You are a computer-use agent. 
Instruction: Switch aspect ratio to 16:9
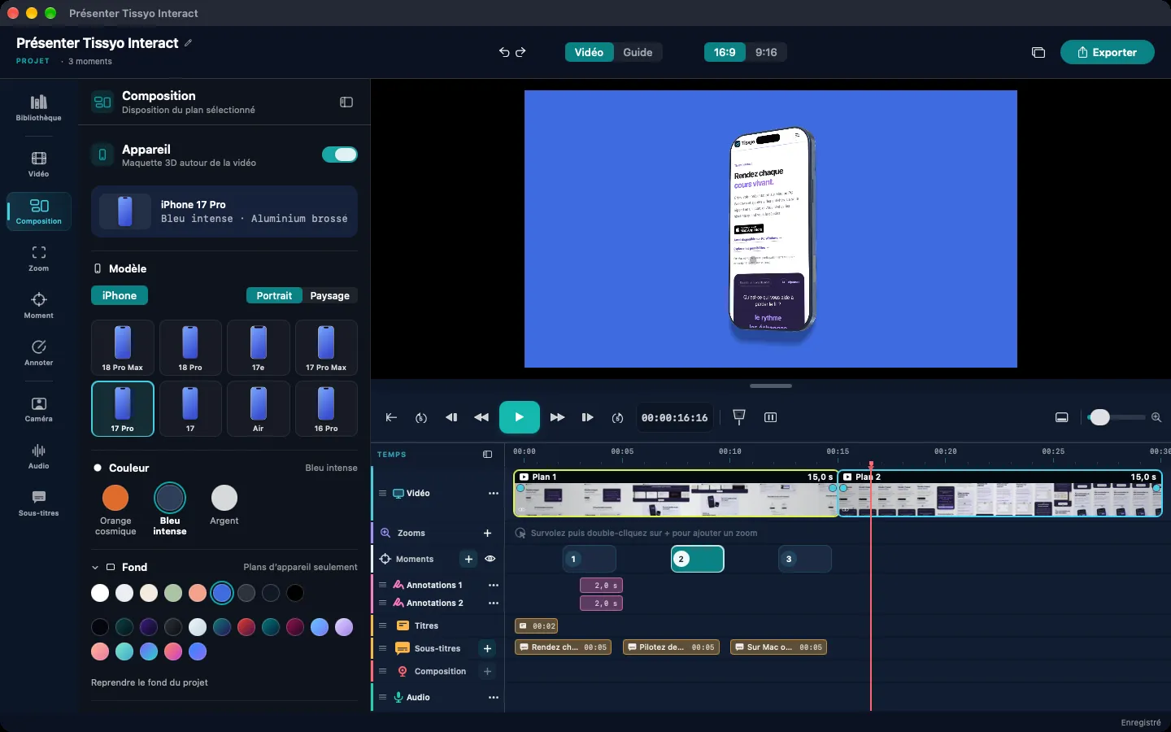[725, 52]
